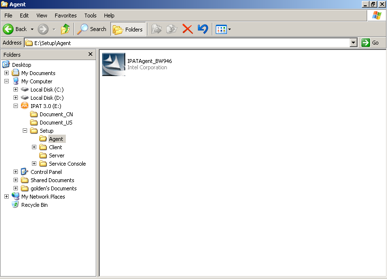This screenshot has width=387, height=279.
Task: Select Control Panel in tree
Action: (46, 172)
